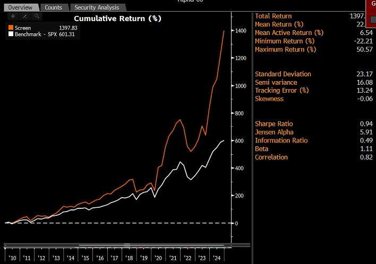Click the Information Ratio value 0.49
This screenshot has width=376, height=264.
[x=366, y=140]
